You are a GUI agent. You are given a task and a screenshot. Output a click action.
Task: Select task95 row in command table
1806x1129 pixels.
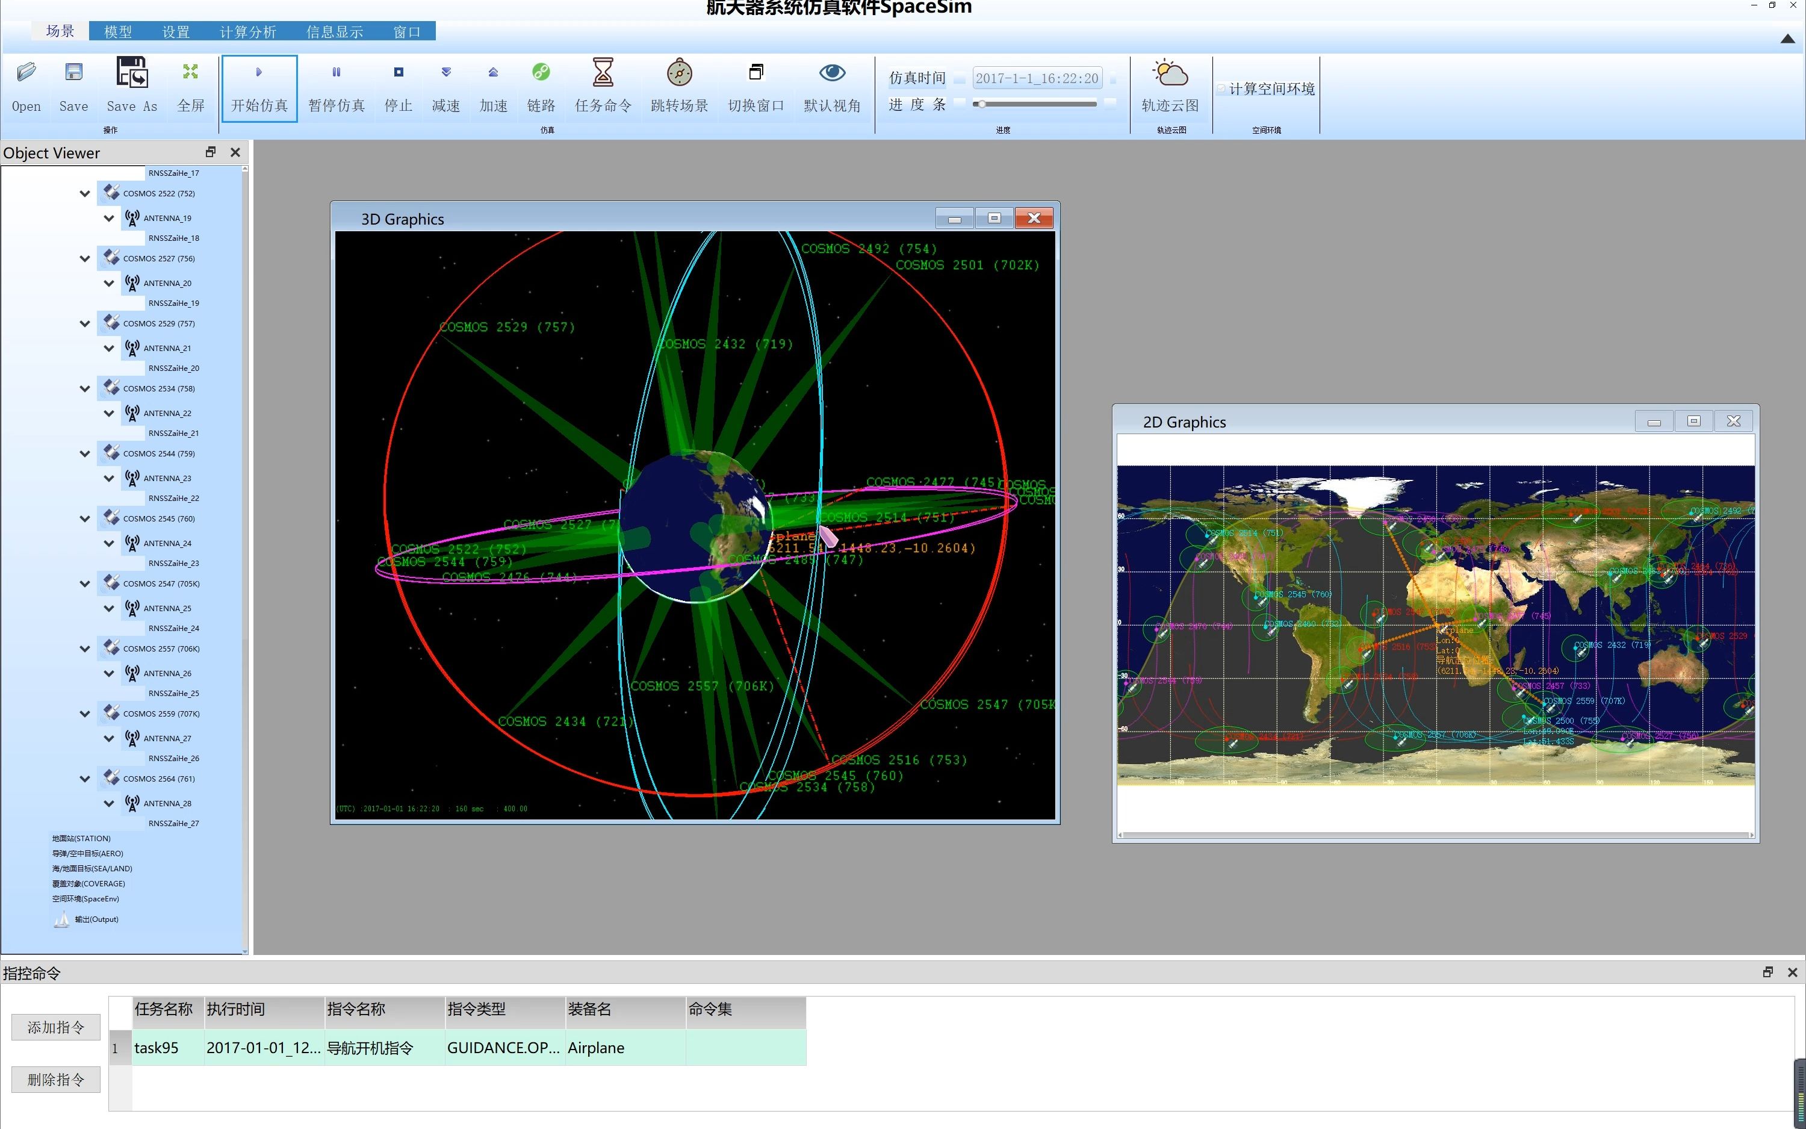[156, 1048]
